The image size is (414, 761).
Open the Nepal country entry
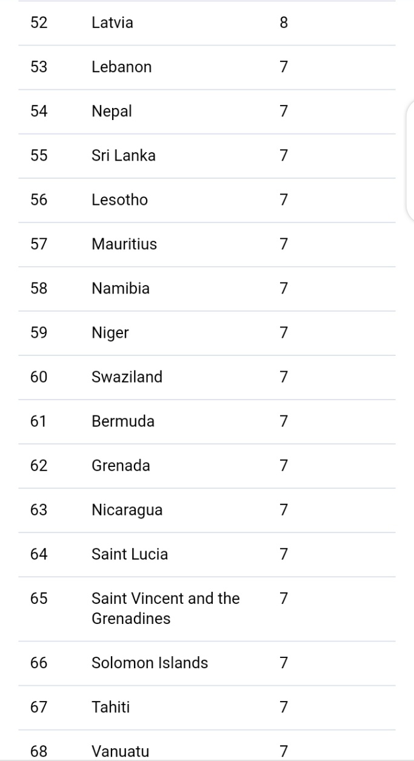pyautogui.click(x=112, y=112)
